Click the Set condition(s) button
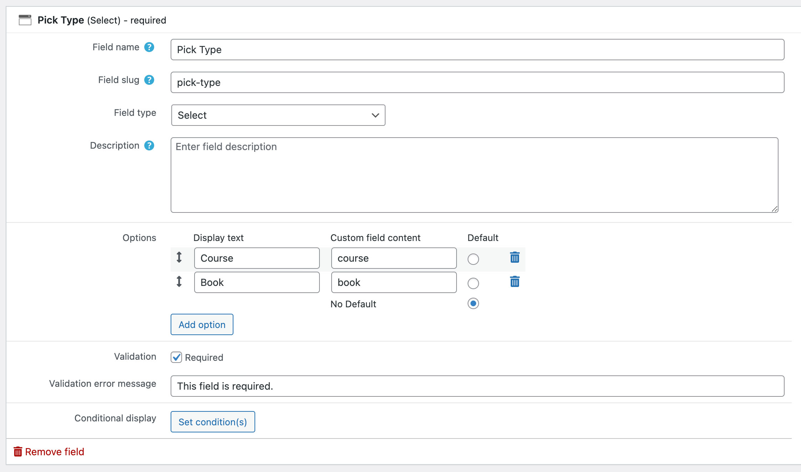 tap(213, 422)
